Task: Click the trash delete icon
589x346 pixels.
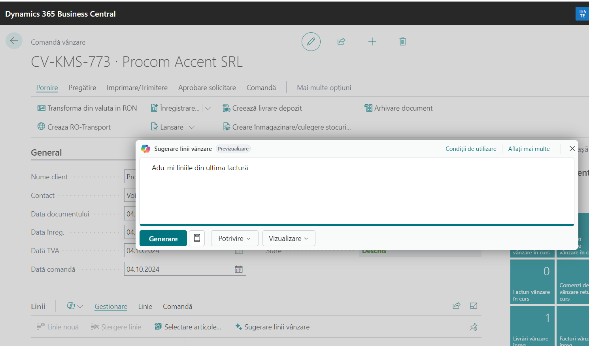Action: coord(402,41)
